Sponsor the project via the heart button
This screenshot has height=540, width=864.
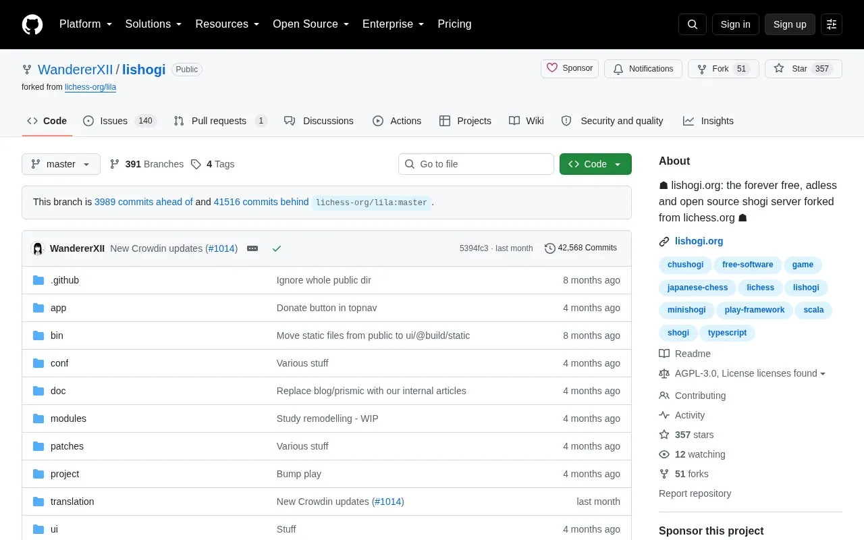pos(570,68)
